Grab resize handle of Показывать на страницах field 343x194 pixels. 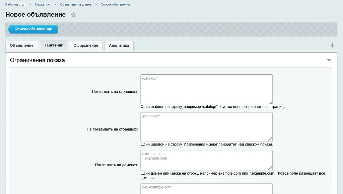tap(270, 102)
